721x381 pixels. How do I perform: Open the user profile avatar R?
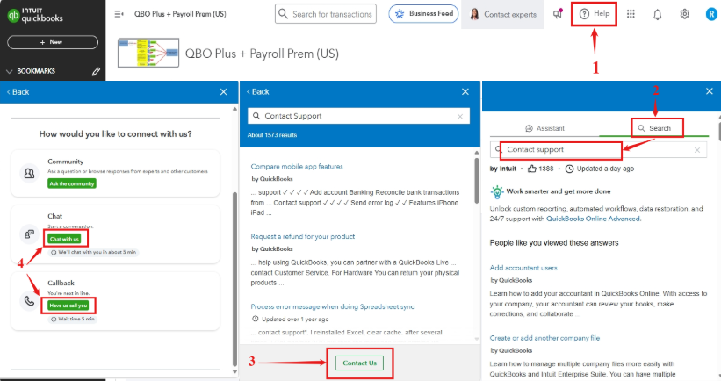[x=712, y=14]
